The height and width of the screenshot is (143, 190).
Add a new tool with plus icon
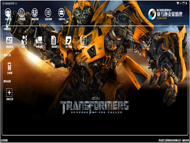[x=9, y=92]
